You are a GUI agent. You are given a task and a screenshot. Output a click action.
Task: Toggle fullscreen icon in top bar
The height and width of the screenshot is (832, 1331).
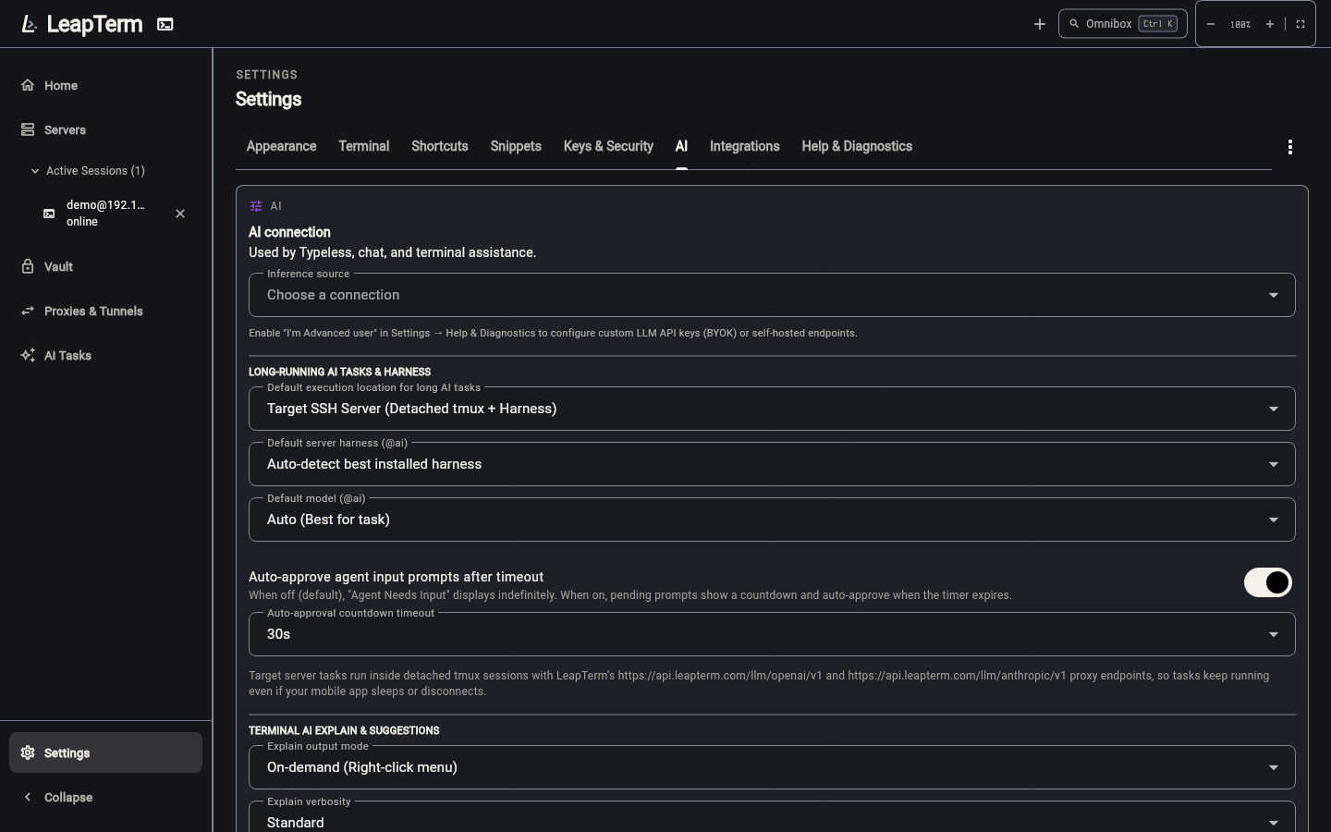[x=1300, y=24]
